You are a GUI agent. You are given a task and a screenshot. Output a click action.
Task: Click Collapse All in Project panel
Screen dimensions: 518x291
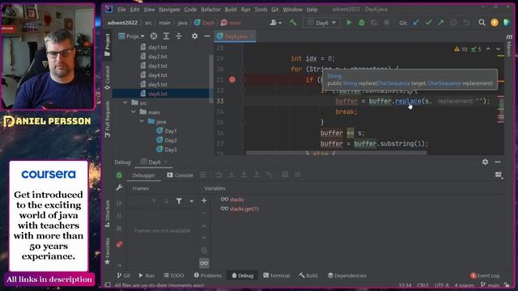179,36
